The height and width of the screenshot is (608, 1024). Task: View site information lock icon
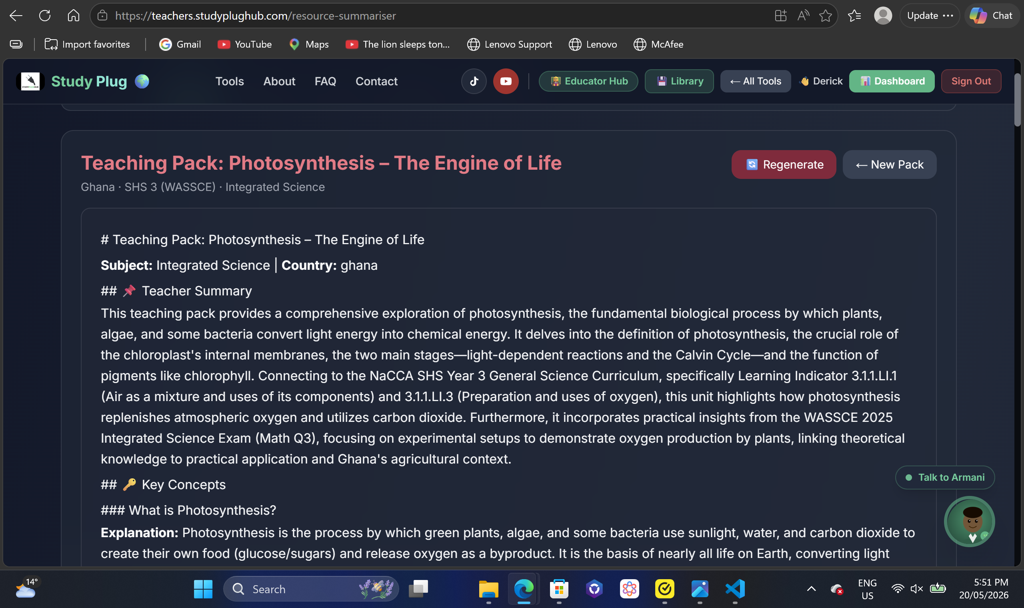[x=102, y=16]
